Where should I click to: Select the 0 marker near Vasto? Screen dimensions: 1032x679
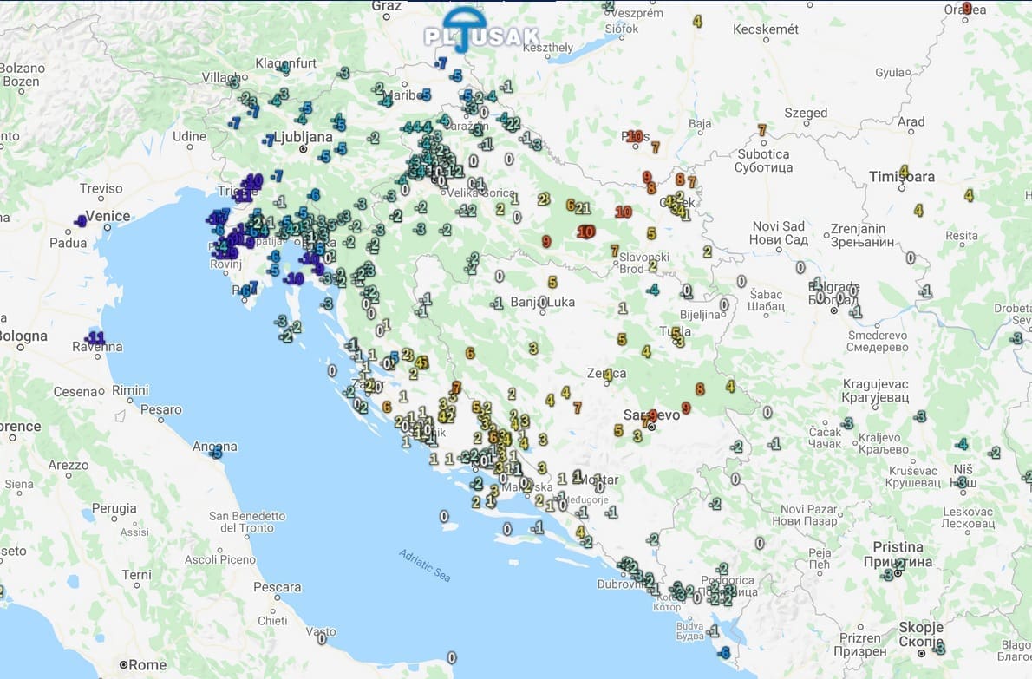click(x=322, y=639)
